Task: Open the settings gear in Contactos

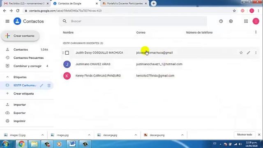Action: pos(231,21)
